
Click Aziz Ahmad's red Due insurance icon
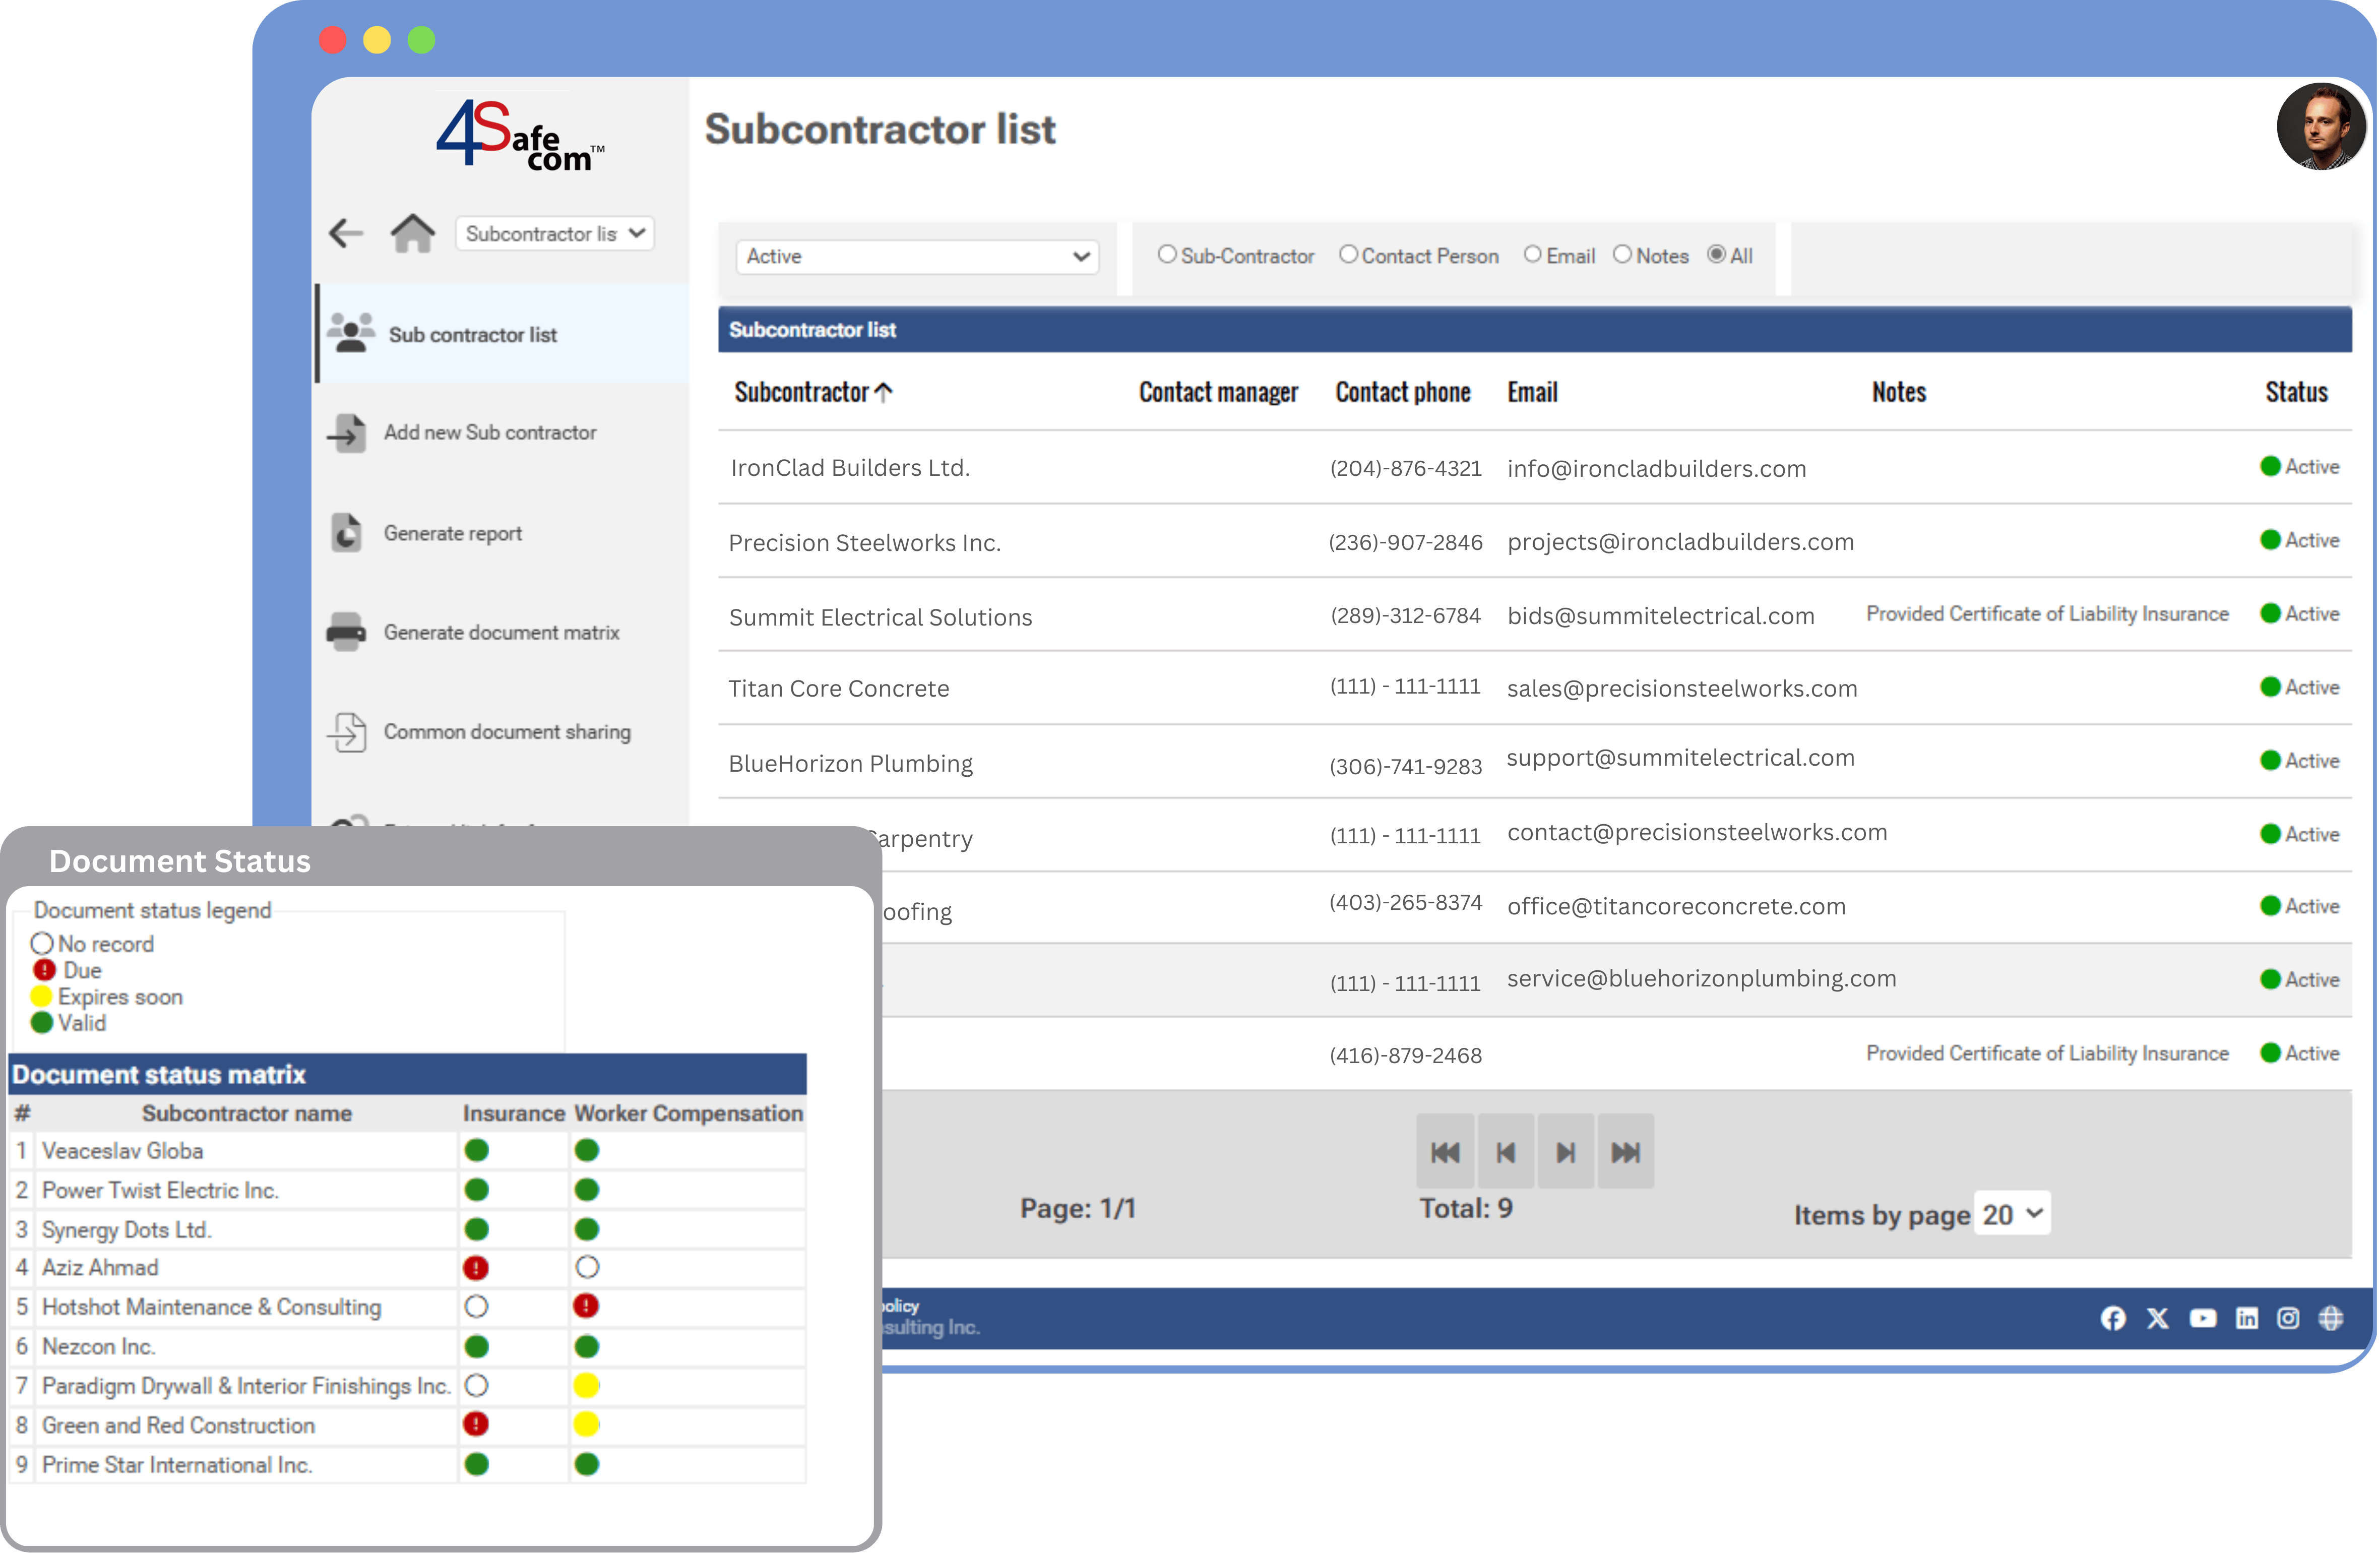(476, 1268)
